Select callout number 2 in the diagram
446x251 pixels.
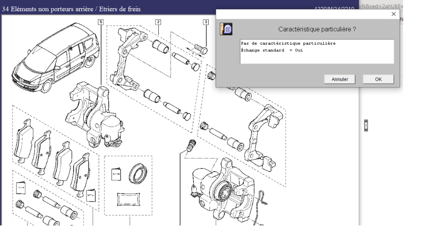158,21
